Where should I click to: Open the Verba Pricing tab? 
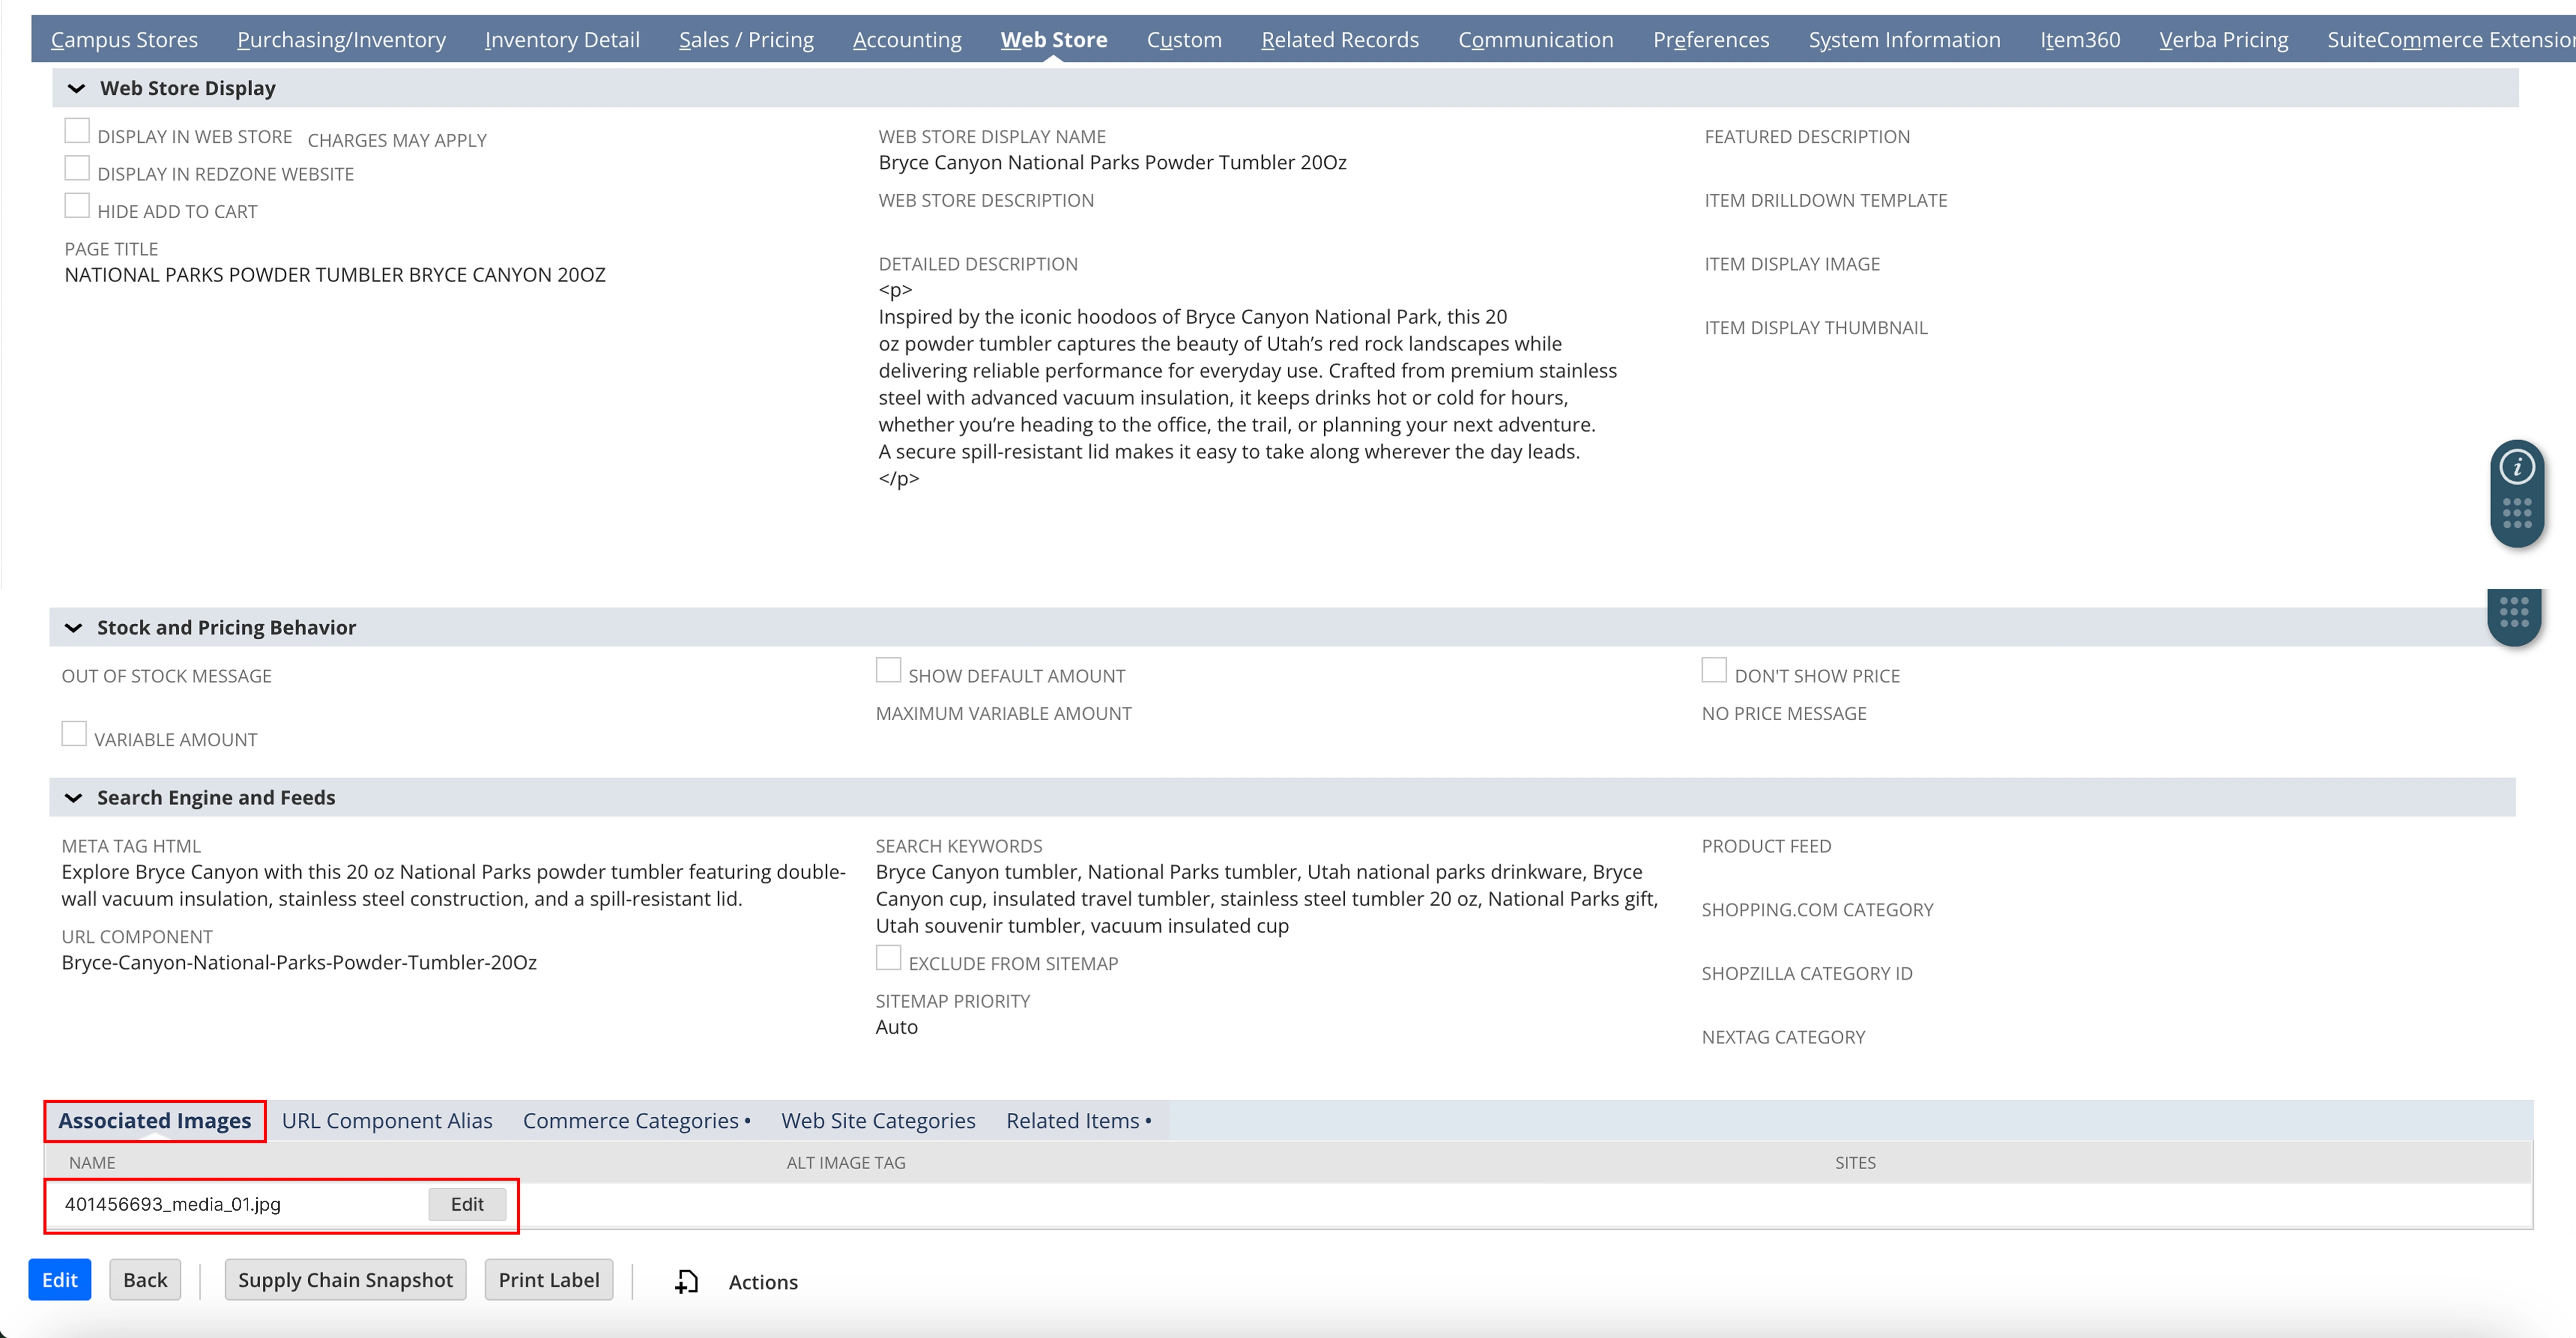(x=2224, y=40)
